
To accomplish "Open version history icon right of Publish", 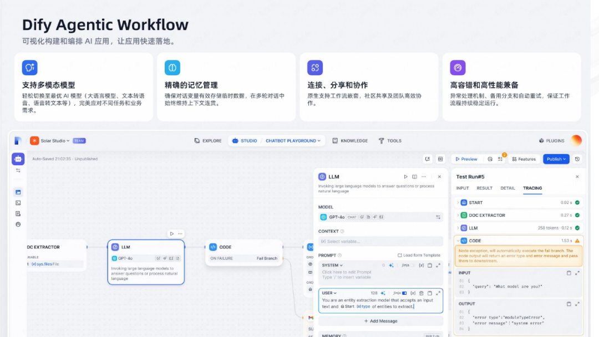I will [577, 159].
